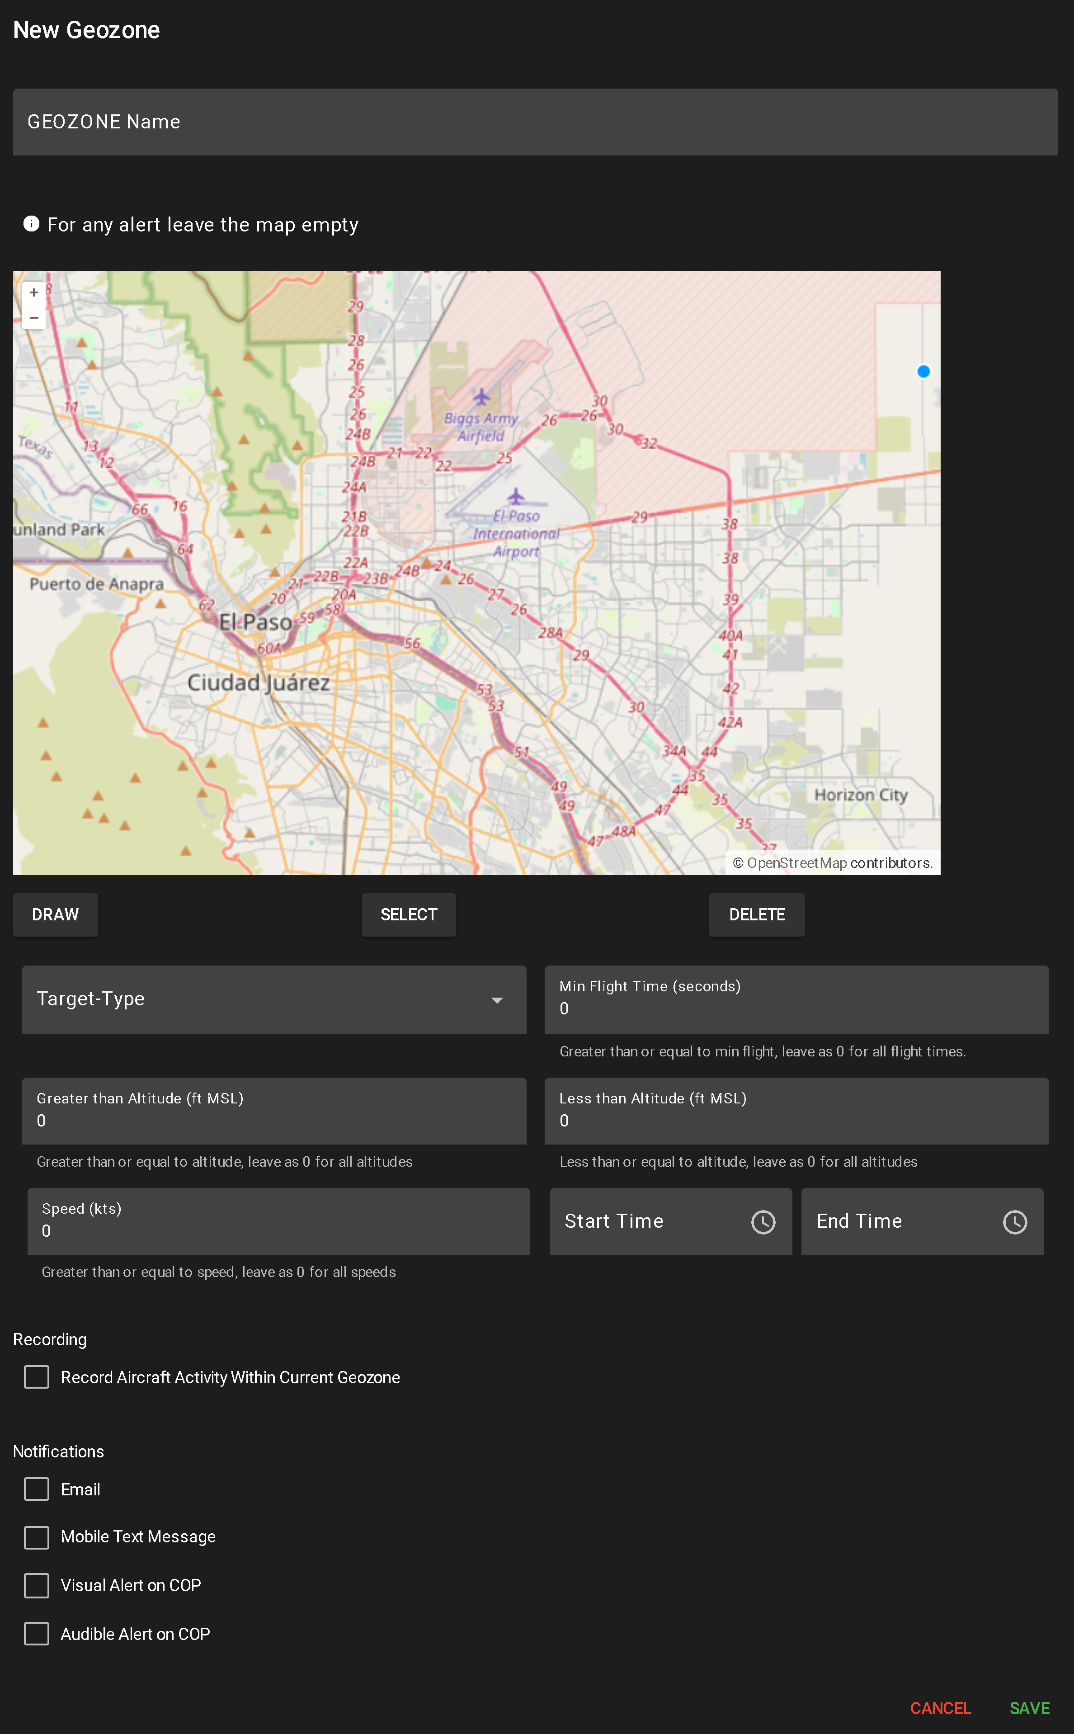The height and width of the screenshot is (1734, 1074).
Task: Check the Email notification box
Action: point(36,1489)
